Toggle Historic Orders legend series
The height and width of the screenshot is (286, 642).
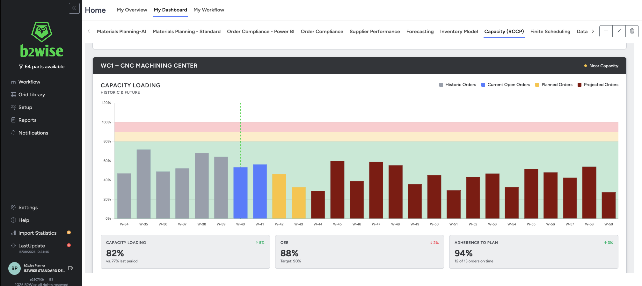coord(457,85)
